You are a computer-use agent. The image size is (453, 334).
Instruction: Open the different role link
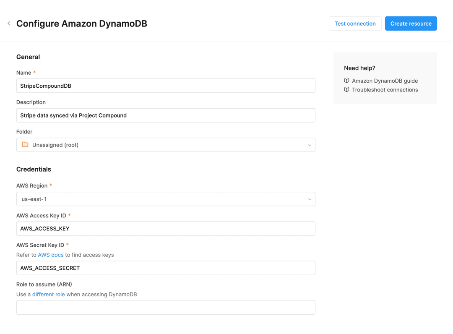click(48, 294)
